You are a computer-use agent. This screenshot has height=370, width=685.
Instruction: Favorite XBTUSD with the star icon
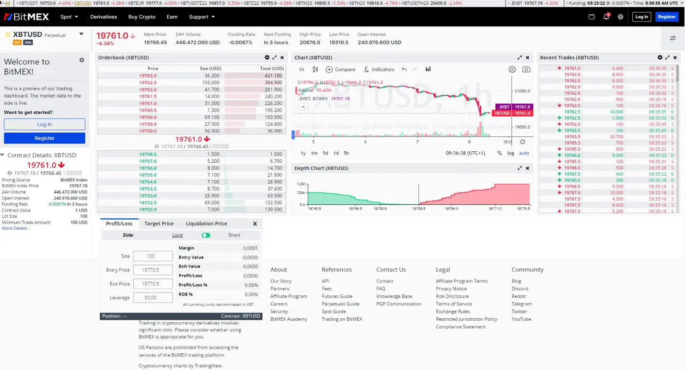[x=8, y=35]
